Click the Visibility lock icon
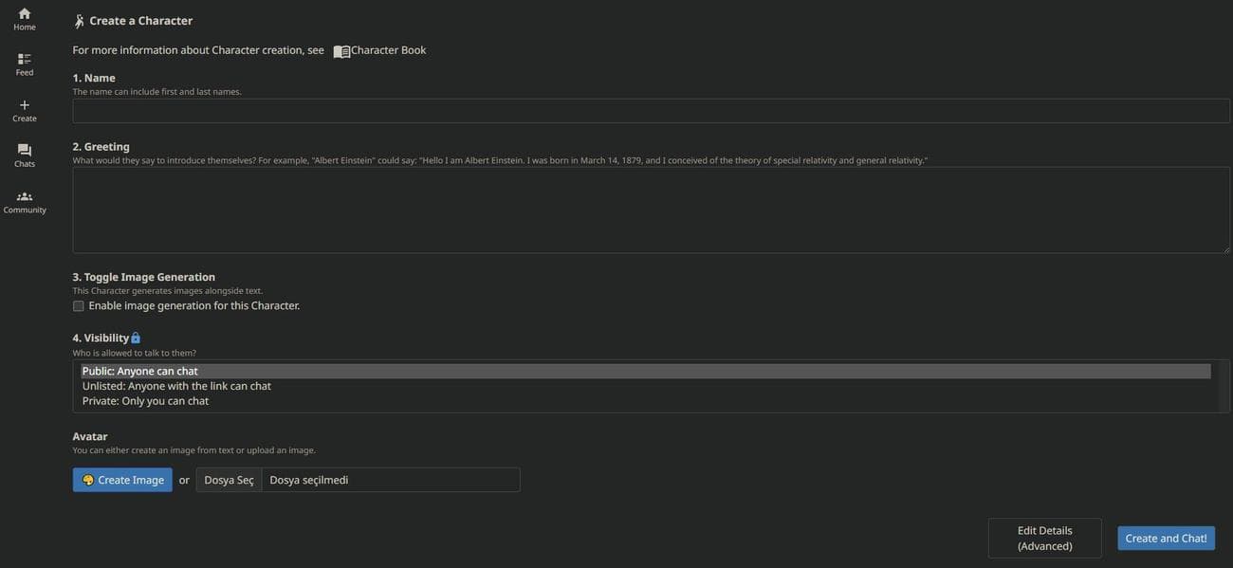This screenshot has width=1233, height=568. 136,339
